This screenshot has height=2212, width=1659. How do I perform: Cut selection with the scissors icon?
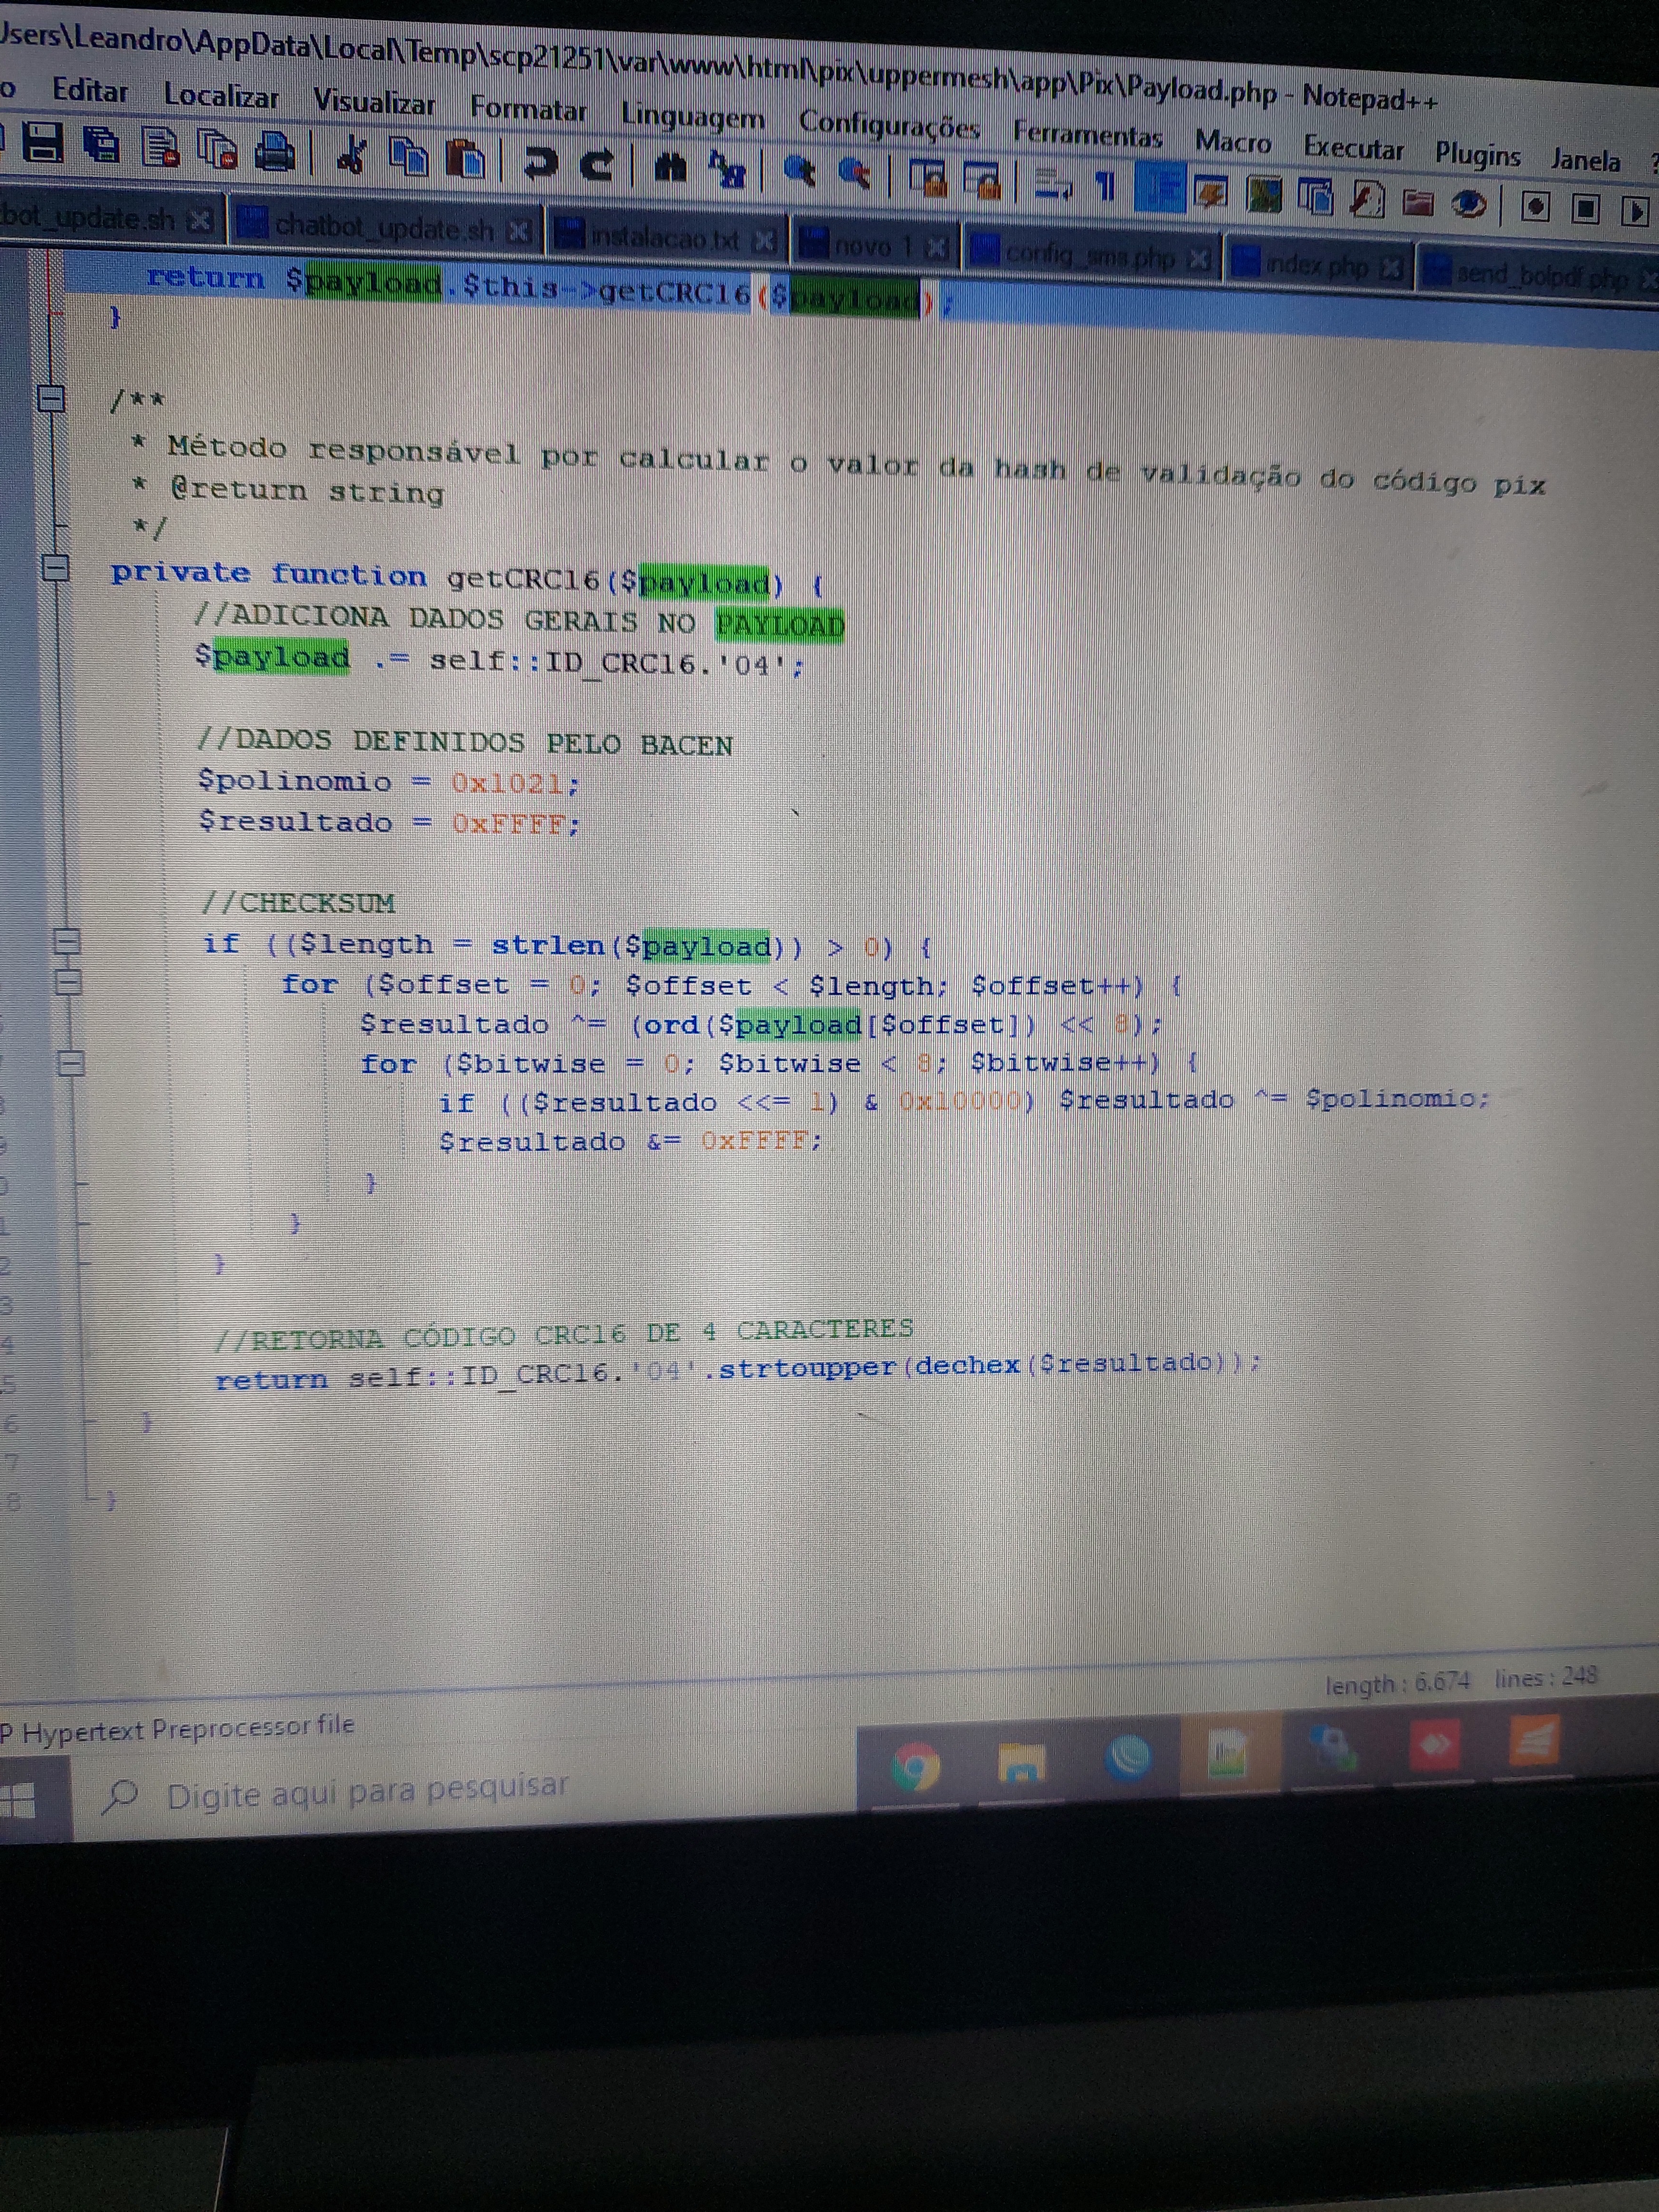[351, 155]
